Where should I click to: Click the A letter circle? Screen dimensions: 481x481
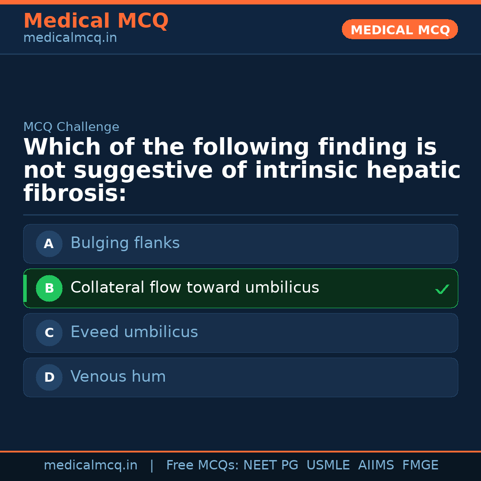49,244
